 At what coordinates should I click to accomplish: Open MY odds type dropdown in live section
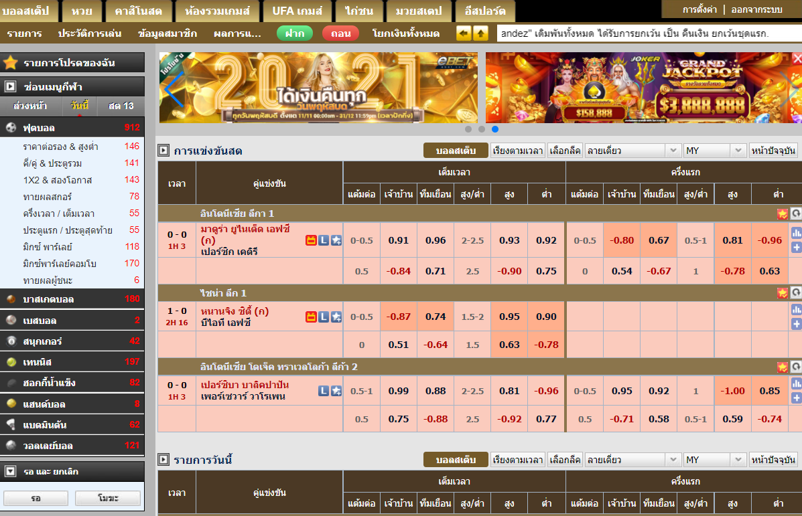coord(714,150)
